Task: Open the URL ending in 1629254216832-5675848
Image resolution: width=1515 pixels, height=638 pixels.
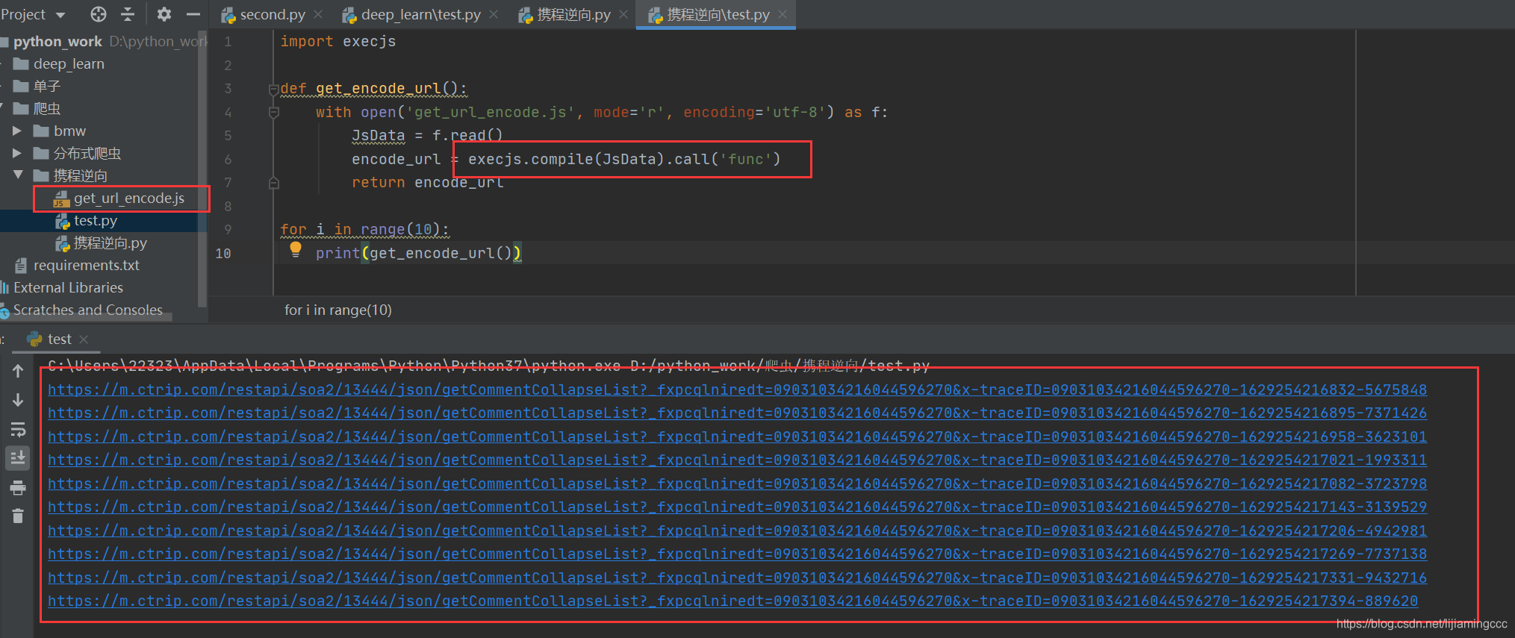Action: (x=737, y=390)
